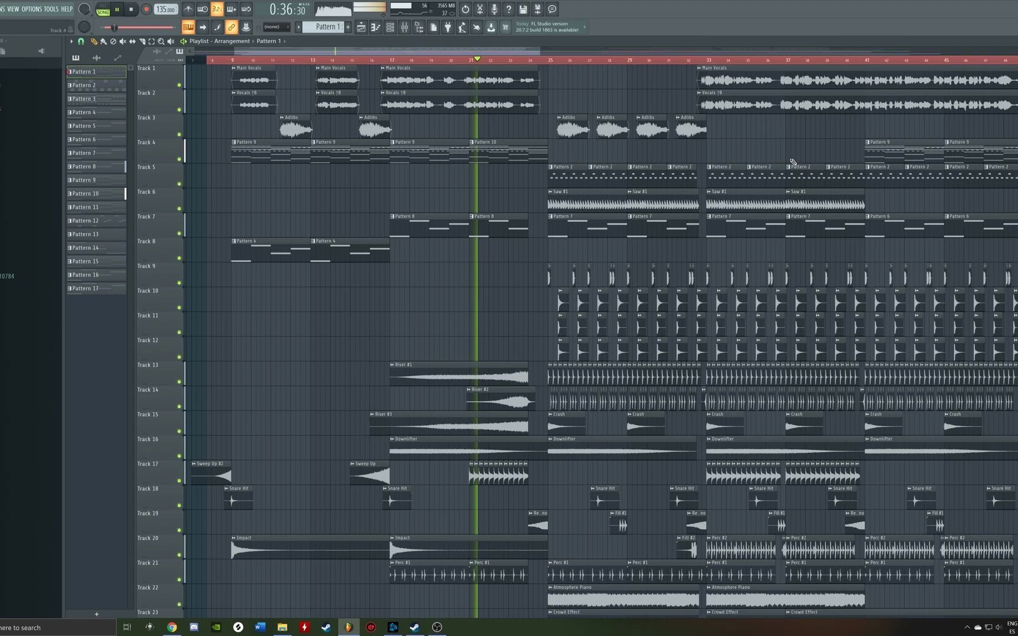Select the Zoom magnifier tool
1018x636 pixels.
(x=161, y=41)
